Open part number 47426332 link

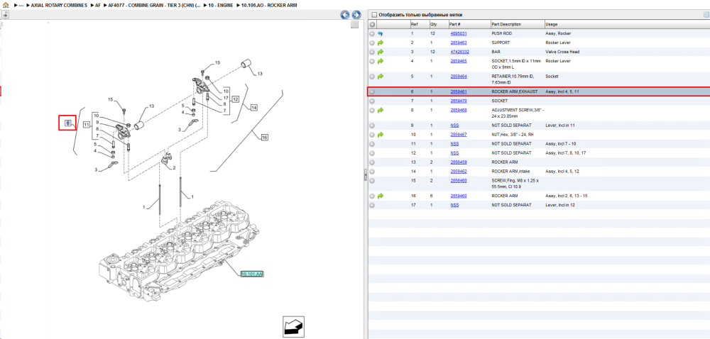point(459,52)
